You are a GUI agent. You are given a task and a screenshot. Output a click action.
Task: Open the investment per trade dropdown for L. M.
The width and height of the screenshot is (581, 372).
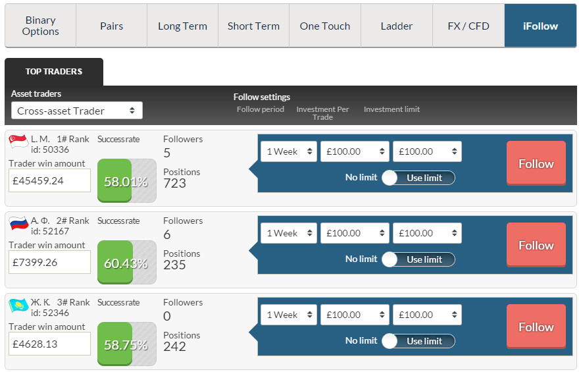tap(355, 151)
